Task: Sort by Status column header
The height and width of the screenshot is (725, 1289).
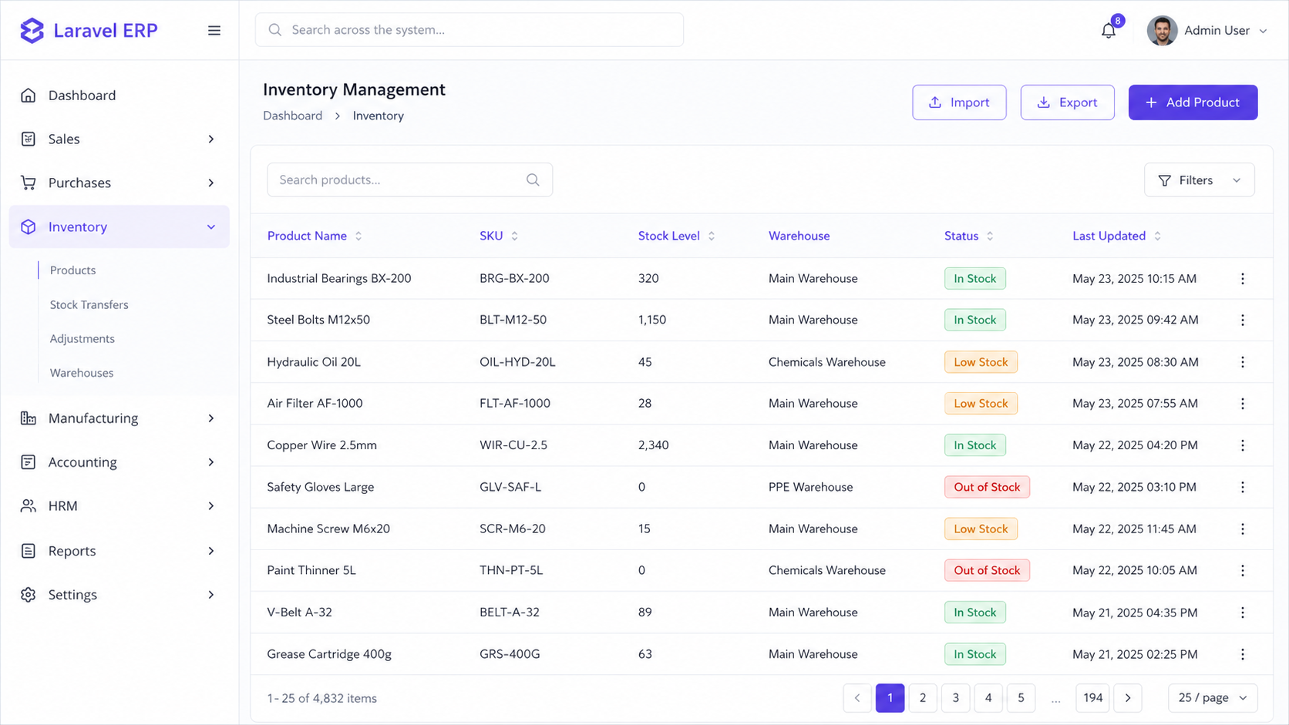Action: coord(969,236)
